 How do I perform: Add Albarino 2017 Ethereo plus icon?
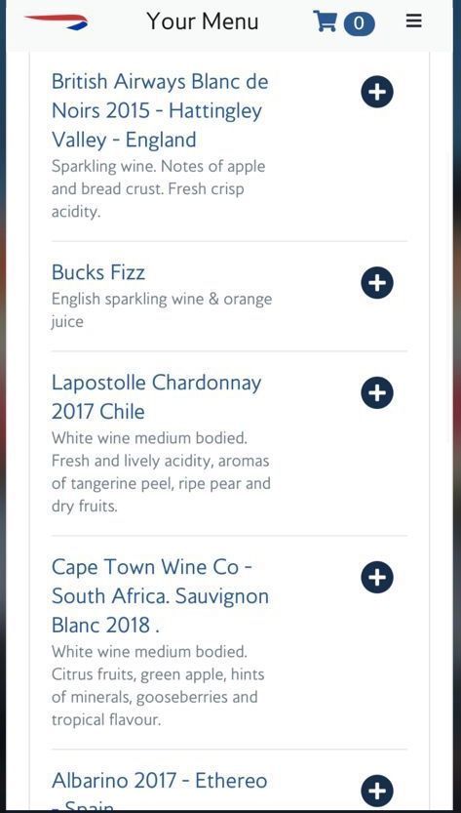377,791
